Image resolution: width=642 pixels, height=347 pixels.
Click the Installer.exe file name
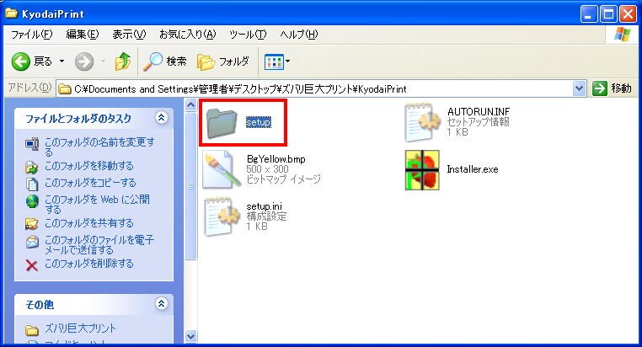pos(473,169)
